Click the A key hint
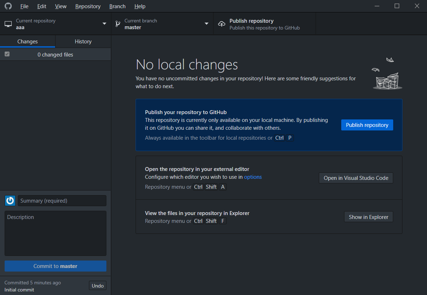 (222, 187)
